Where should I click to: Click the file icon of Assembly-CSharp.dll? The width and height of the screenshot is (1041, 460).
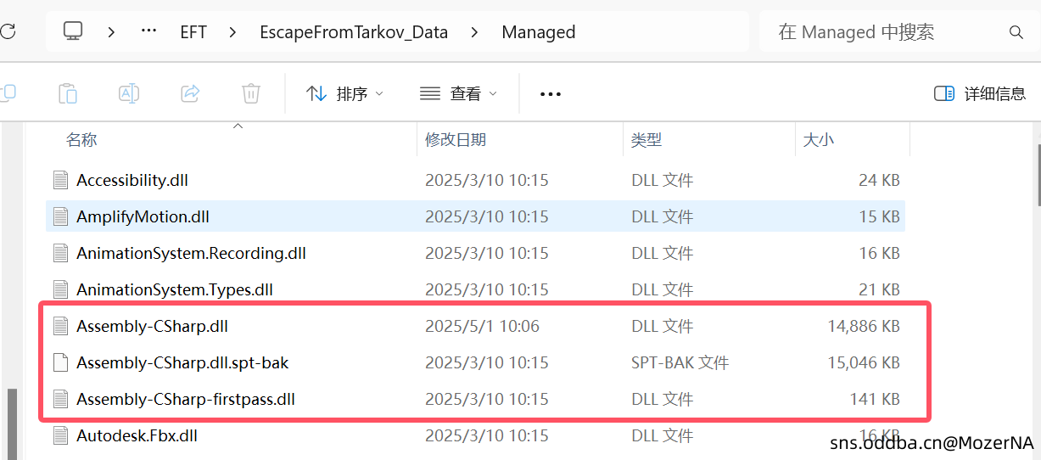pos(60,326)
